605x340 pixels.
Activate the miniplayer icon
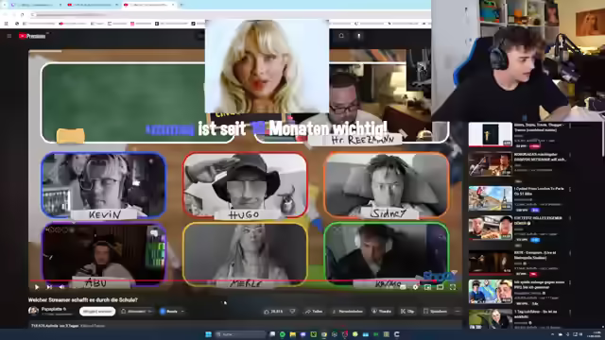click(428, 287)
